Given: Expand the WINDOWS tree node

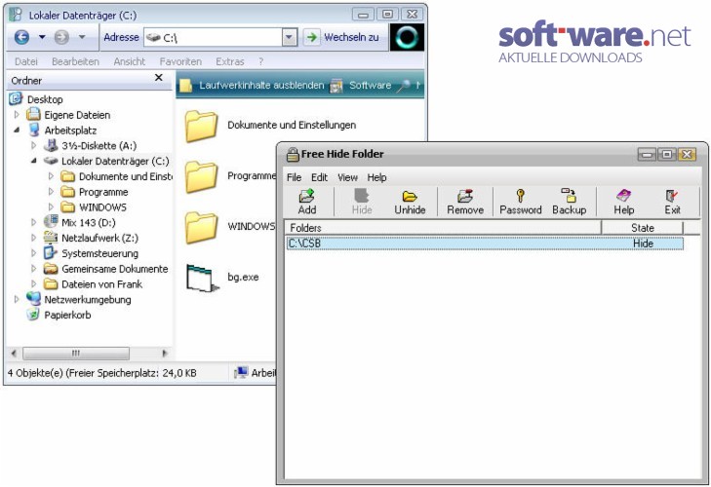Looking at the screenshot, I should point(52,207).
